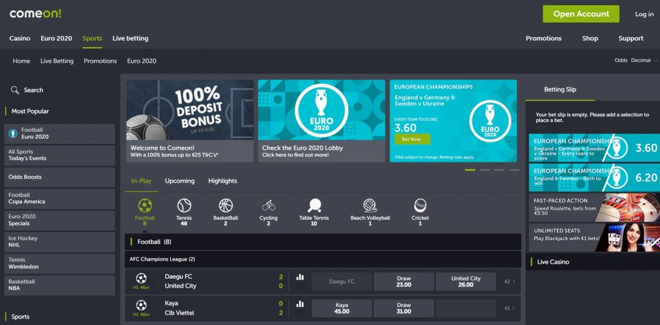Open Football Copa America in sidebar
660x325 pixels.
[x=59, y=199]
